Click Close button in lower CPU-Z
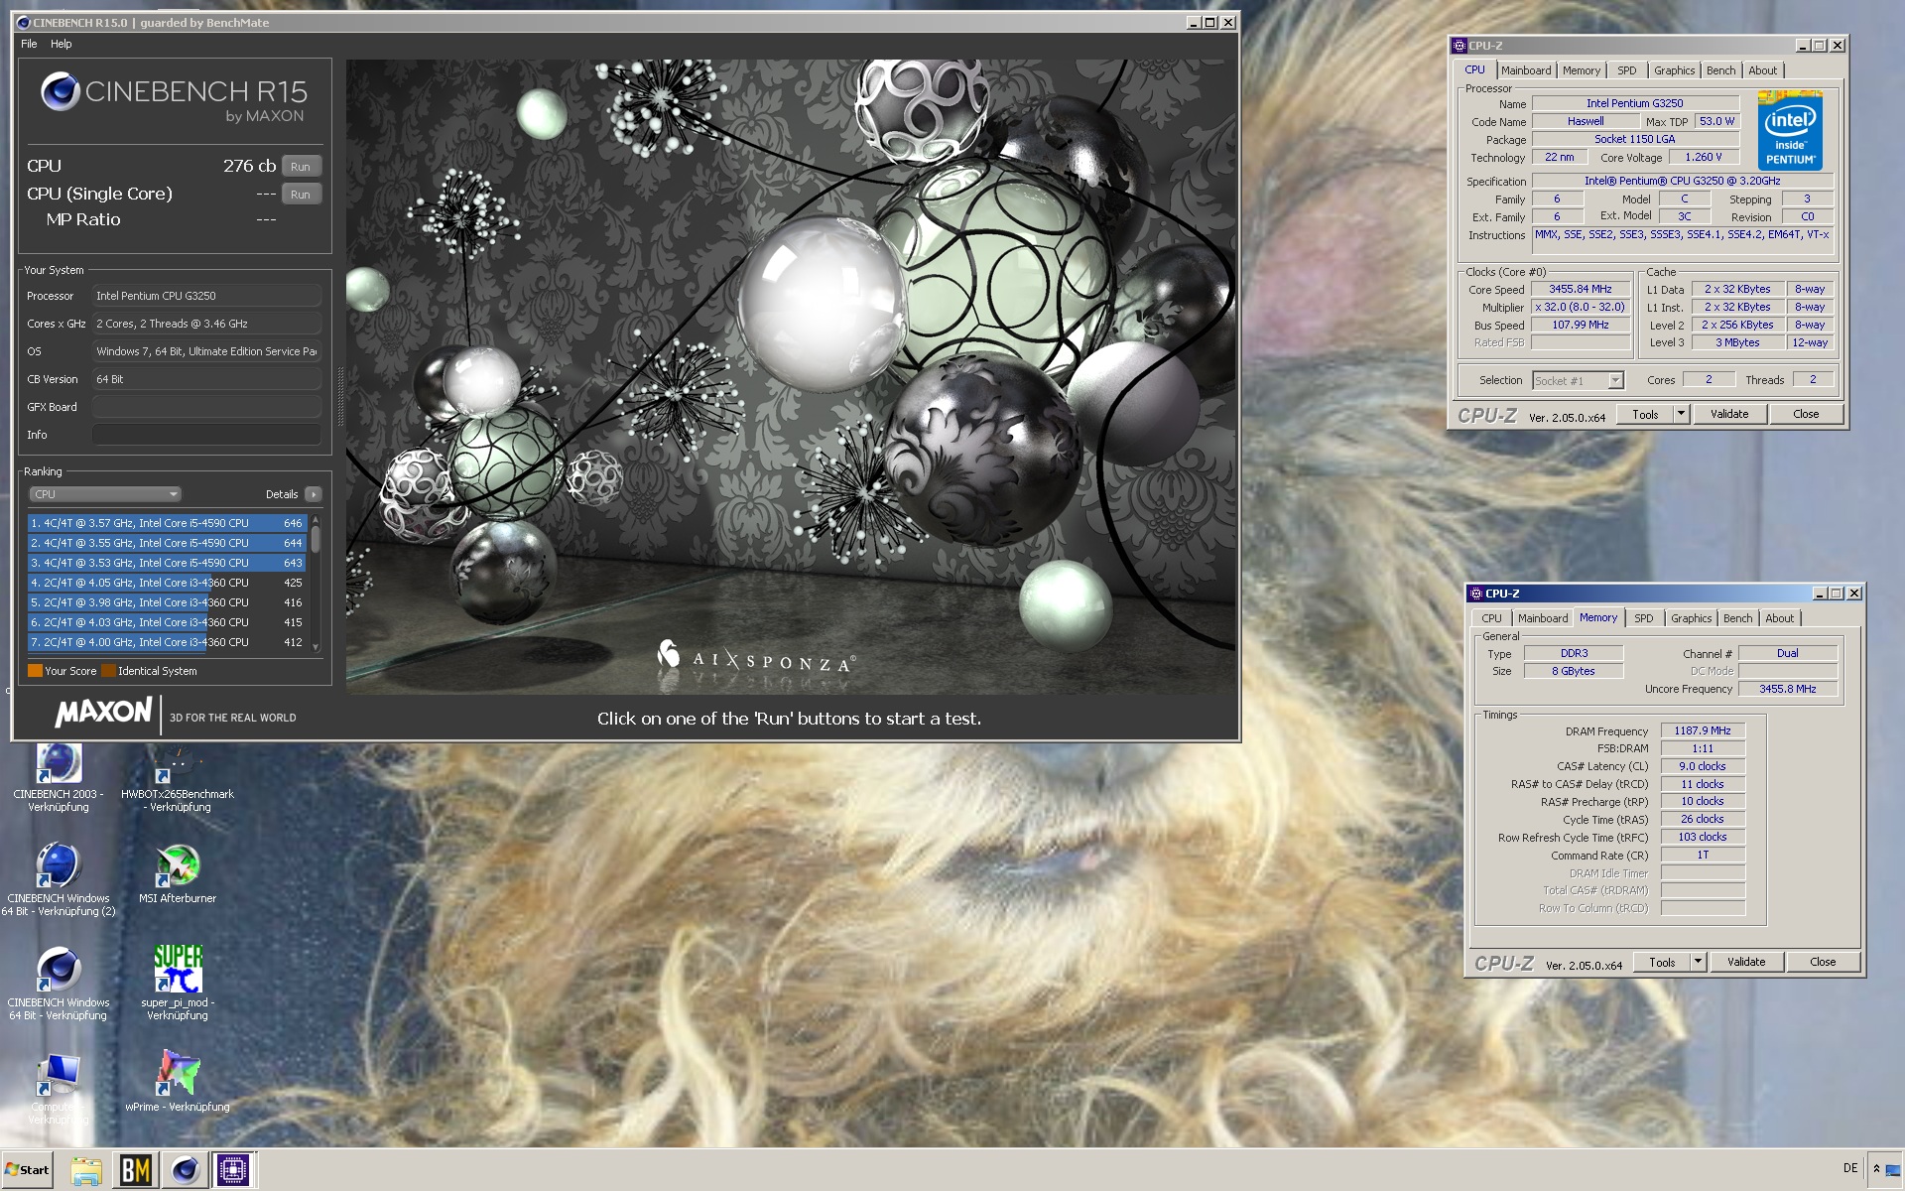This screenshot has height=1191, width=1905. (x=1823, y=962)
